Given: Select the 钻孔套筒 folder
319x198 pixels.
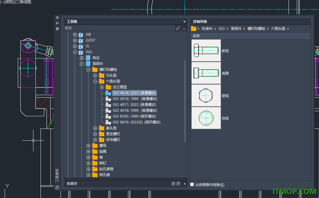Looking at the screenshot, I should pos(106,169).
